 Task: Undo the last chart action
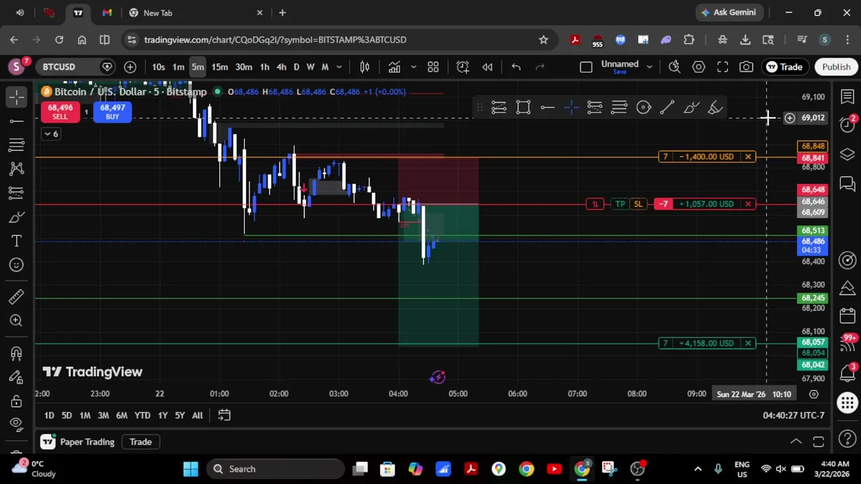point(516,67)
